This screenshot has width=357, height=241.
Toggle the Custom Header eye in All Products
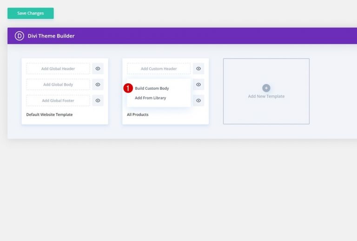(x=198, y=69)
